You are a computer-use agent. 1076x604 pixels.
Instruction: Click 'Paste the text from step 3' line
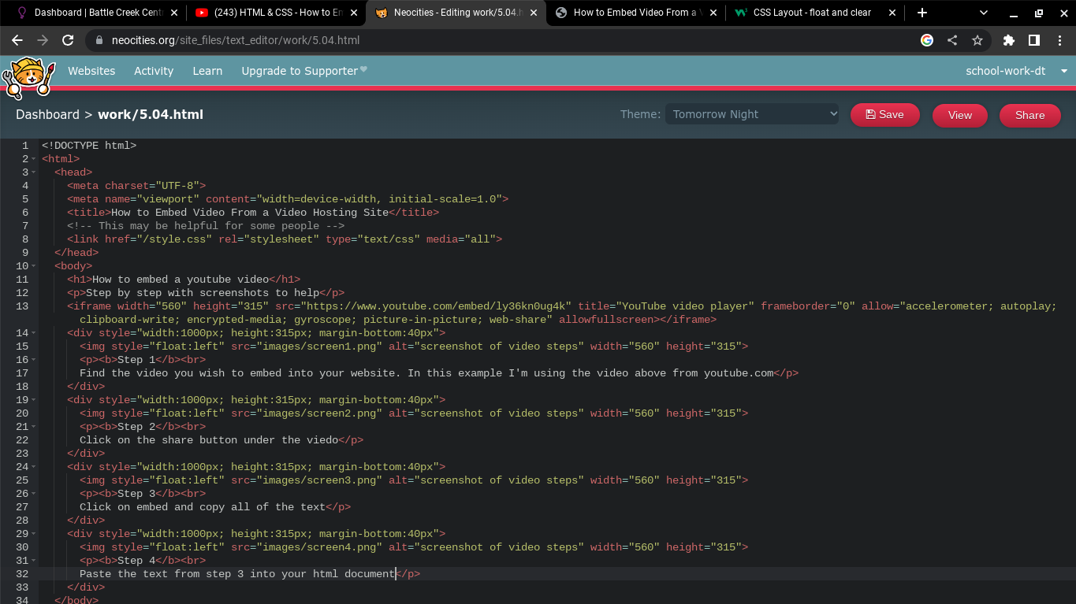point(250,574)
